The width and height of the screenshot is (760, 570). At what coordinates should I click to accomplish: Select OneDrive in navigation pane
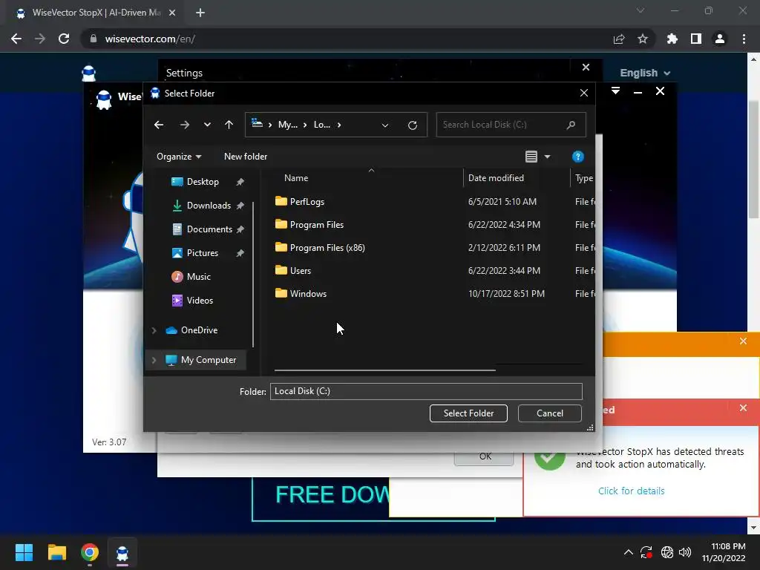(199, 330)
